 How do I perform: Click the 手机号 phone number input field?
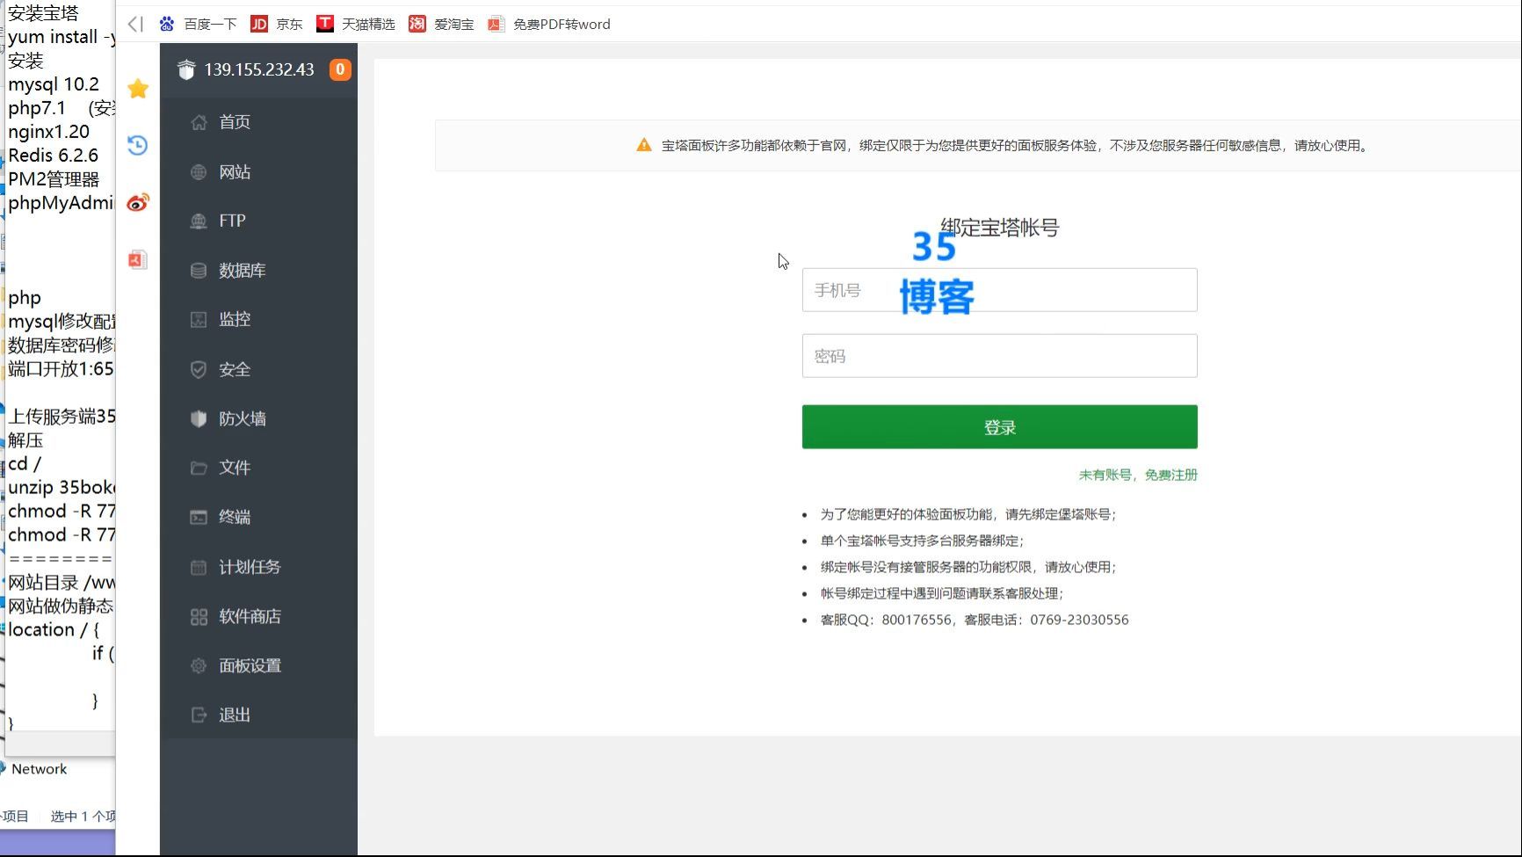[999, 290]
